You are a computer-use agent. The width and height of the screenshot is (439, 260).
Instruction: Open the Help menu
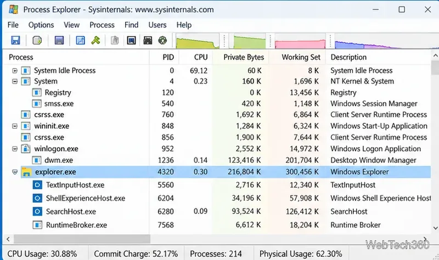184,25
